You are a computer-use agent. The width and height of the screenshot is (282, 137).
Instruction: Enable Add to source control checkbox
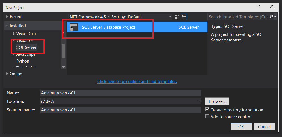coord(207,117)
